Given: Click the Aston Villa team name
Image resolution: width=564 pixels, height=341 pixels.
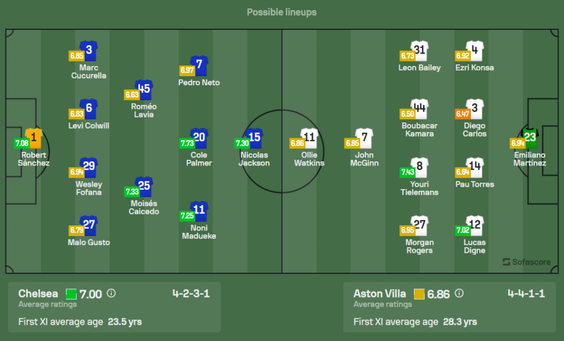Looking at the screenshot, I should pos(380,294).
